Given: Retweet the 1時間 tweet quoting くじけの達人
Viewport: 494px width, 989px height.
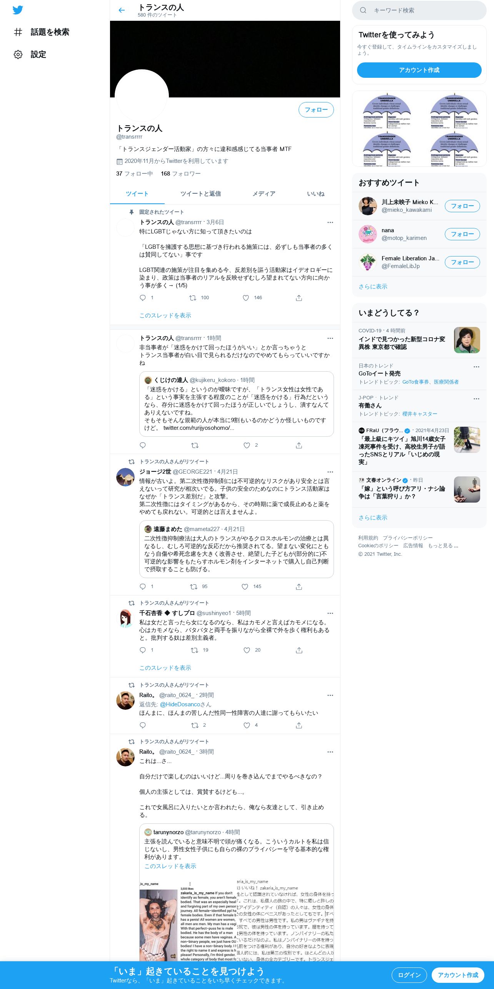Looking at the screenshot, I should tap(195, 445).
